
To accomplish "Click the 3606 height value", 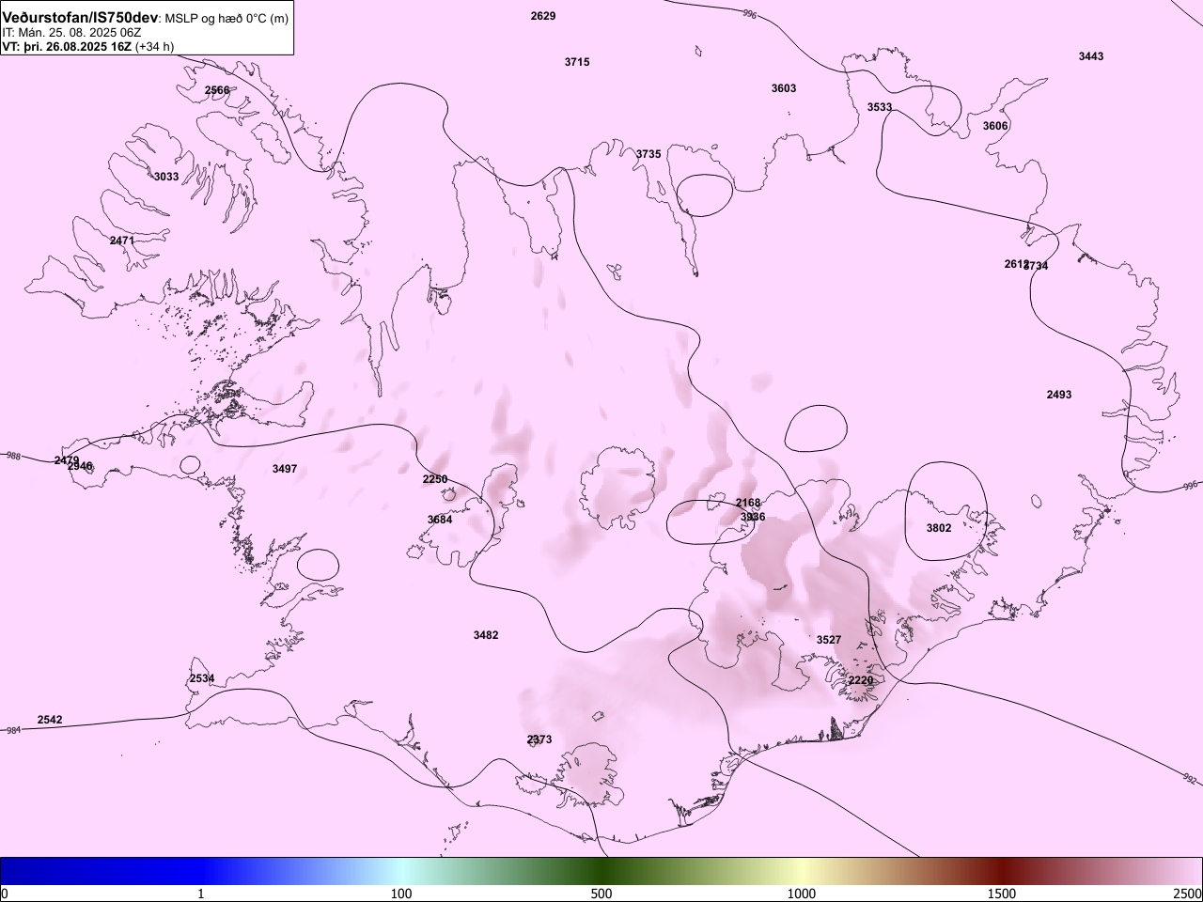I will click(x=995, y=126).
